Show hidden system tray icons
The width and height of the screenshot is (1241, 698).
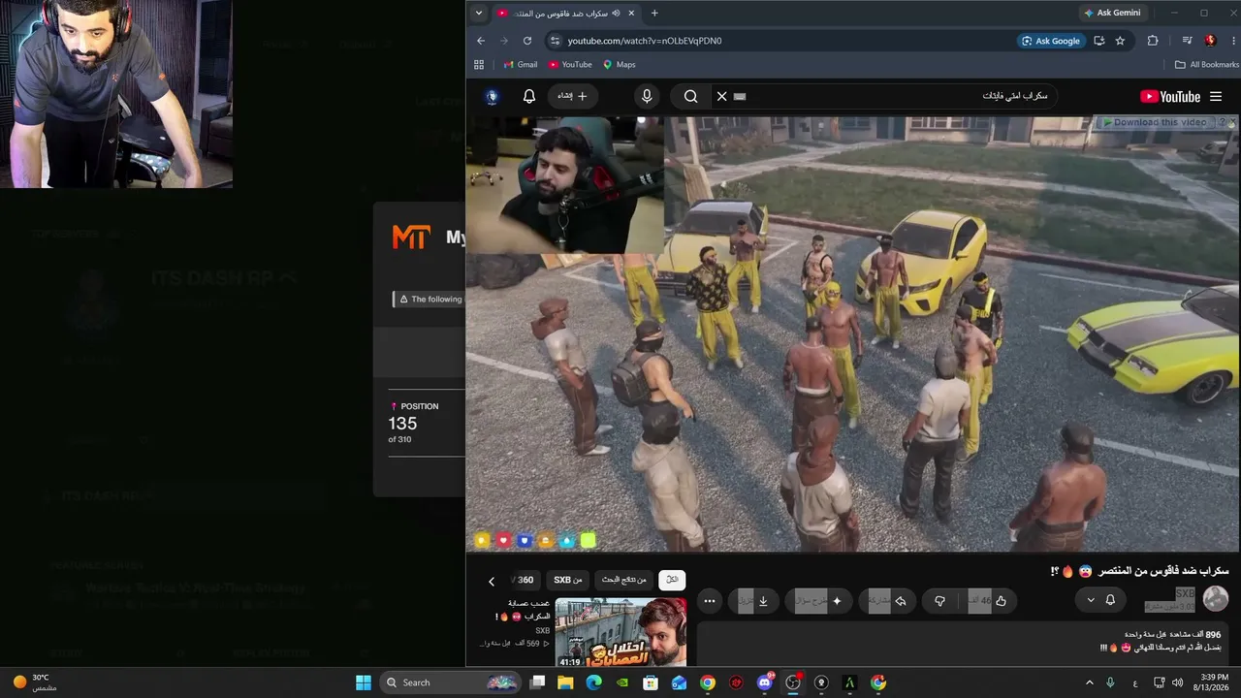(x=1089, y=682)
